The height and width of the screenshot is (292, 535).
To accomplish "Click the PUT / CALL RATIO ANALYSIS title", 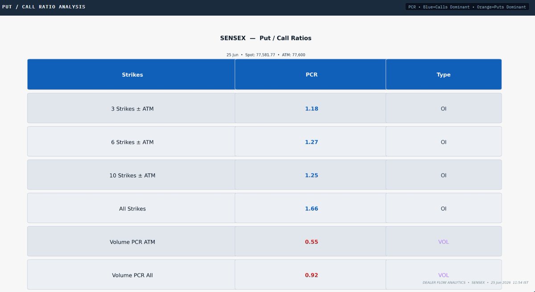I will click(44, 7).
